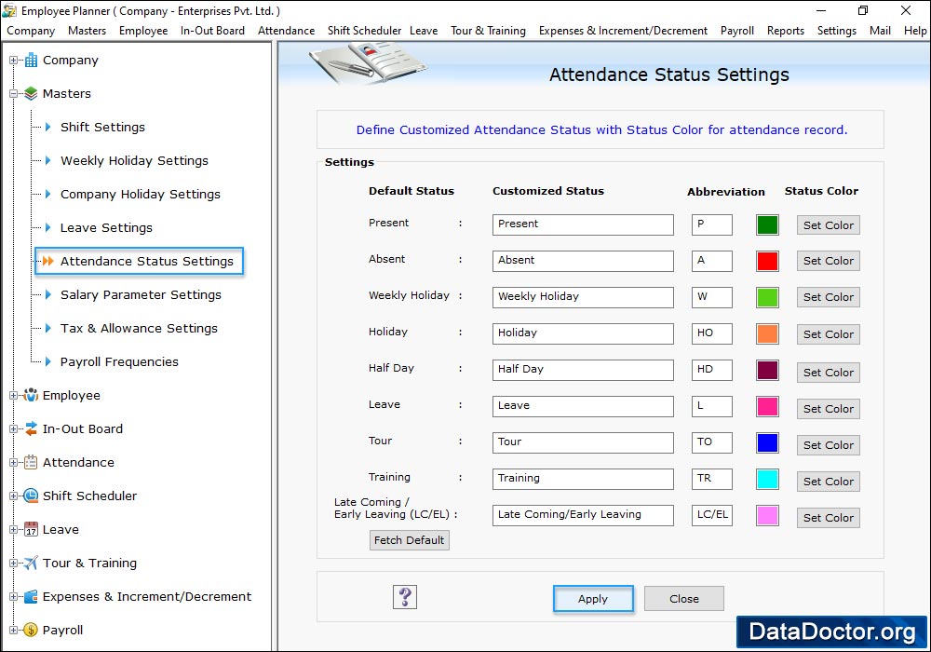Viewport: 931px width, 652px height.
Task: Expand the Attendance tree node
Action: pyautogui.click(x=13, y=462)
